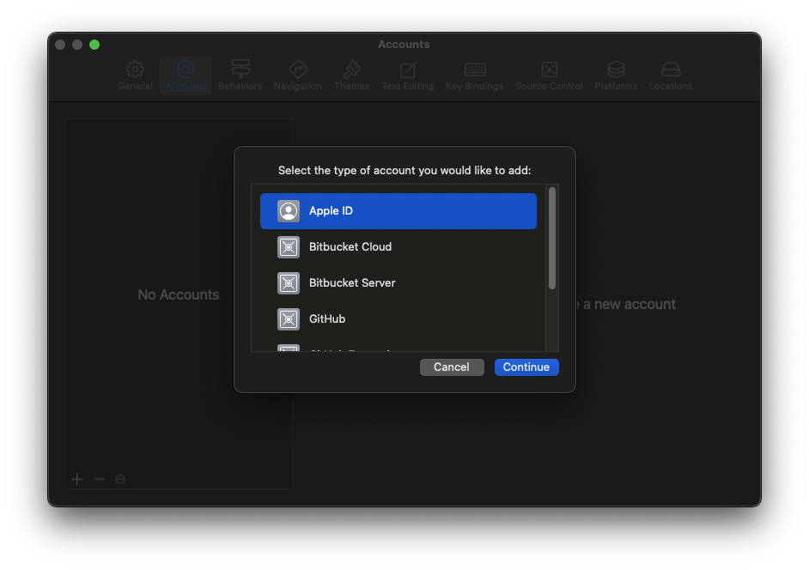The width and height of the screenshot is (809, 570).
Task: Cancel the add account dialog
Action: (452, 367)
